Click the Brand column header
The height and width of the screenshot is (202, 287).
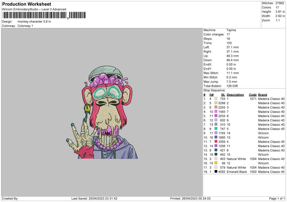(263, 94)
